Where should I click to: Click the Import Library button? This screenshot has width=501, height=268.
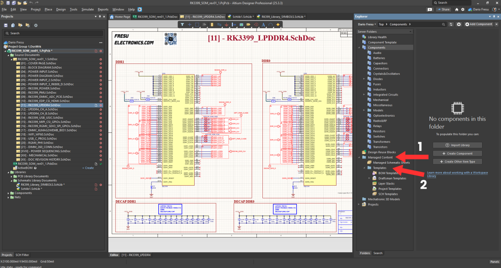point(458,145)
